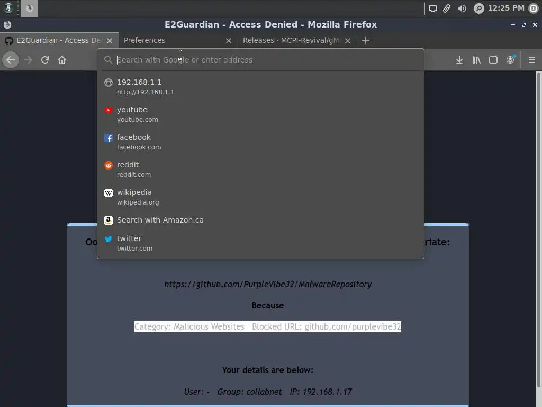The height and width of the screenshot is (407, 542).
Task: Close the E2Guardian Access Denied tab
Action: [110, 41]
